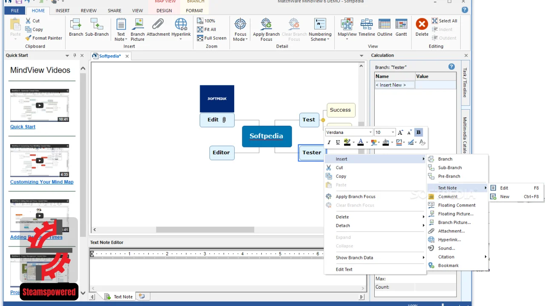Click the shrink font size icon
The width and height of the screenshot is (545, 306).
[409, 132]
